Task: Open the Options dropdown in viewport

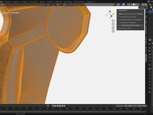Action: click(143, 7)
